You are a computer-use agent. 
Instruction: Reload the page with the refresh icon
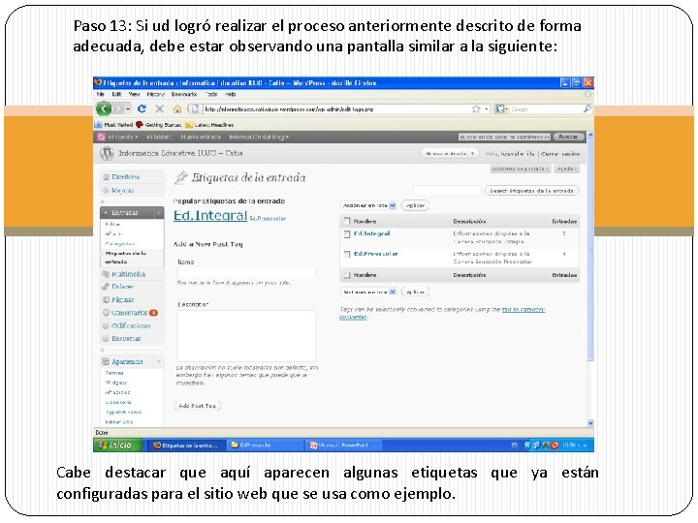coord(142,108)
